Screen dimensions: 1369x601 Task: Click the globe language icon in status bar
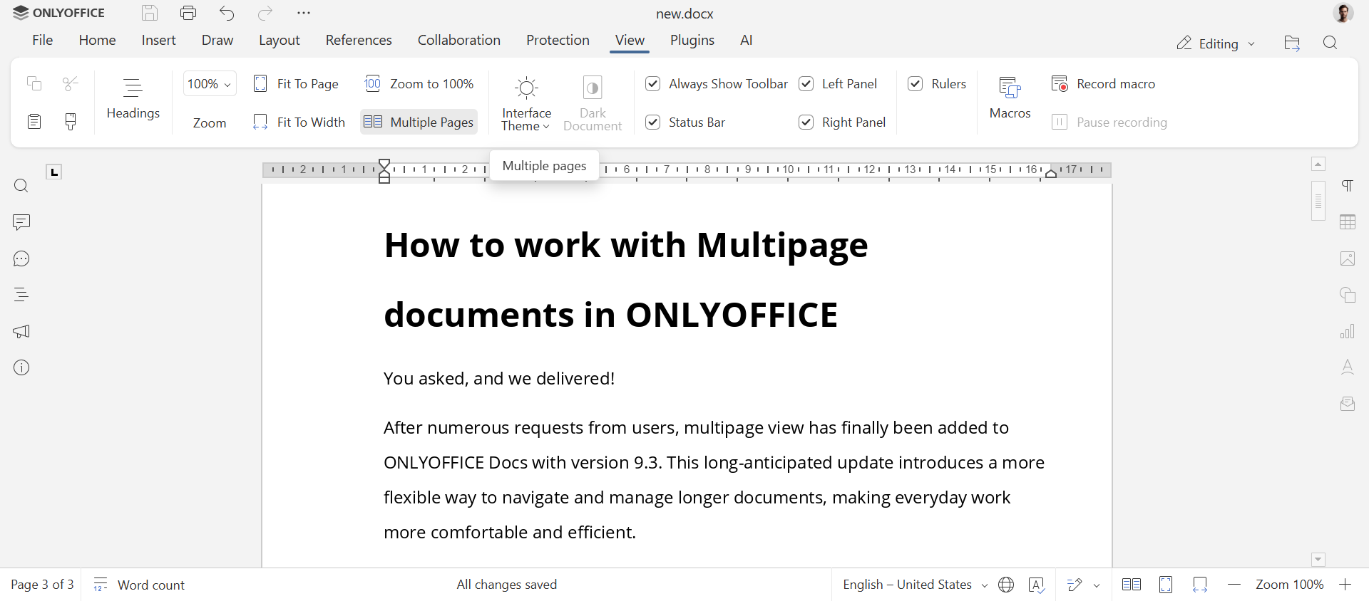1006,585
